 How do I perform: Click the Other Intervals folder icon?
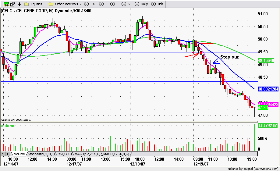(51, 4)
